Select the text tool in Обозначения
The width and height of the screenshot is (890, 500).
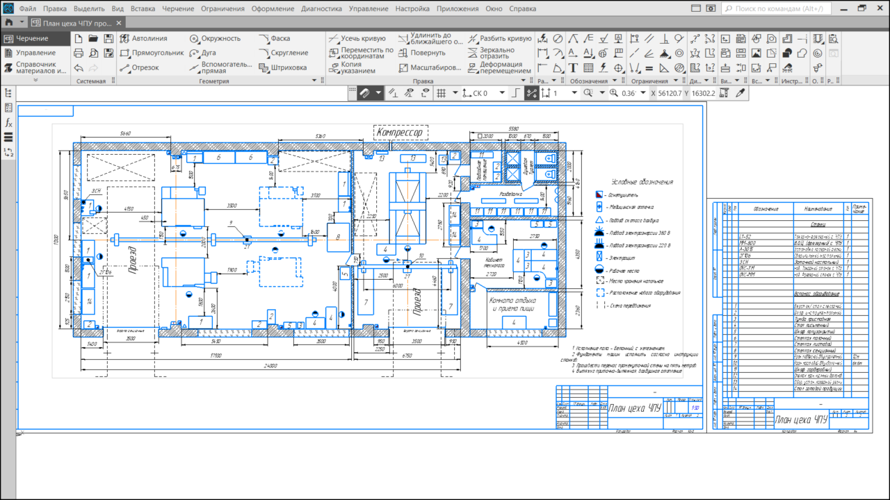pos(573,67)
